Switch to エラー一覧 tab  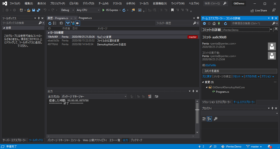coord(115,140)
